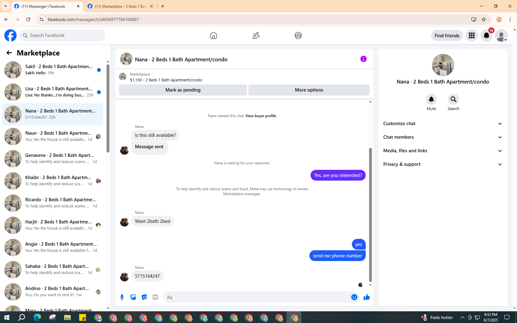
Task: Open the Friends icon in top navigation
Action: (256, 35)
